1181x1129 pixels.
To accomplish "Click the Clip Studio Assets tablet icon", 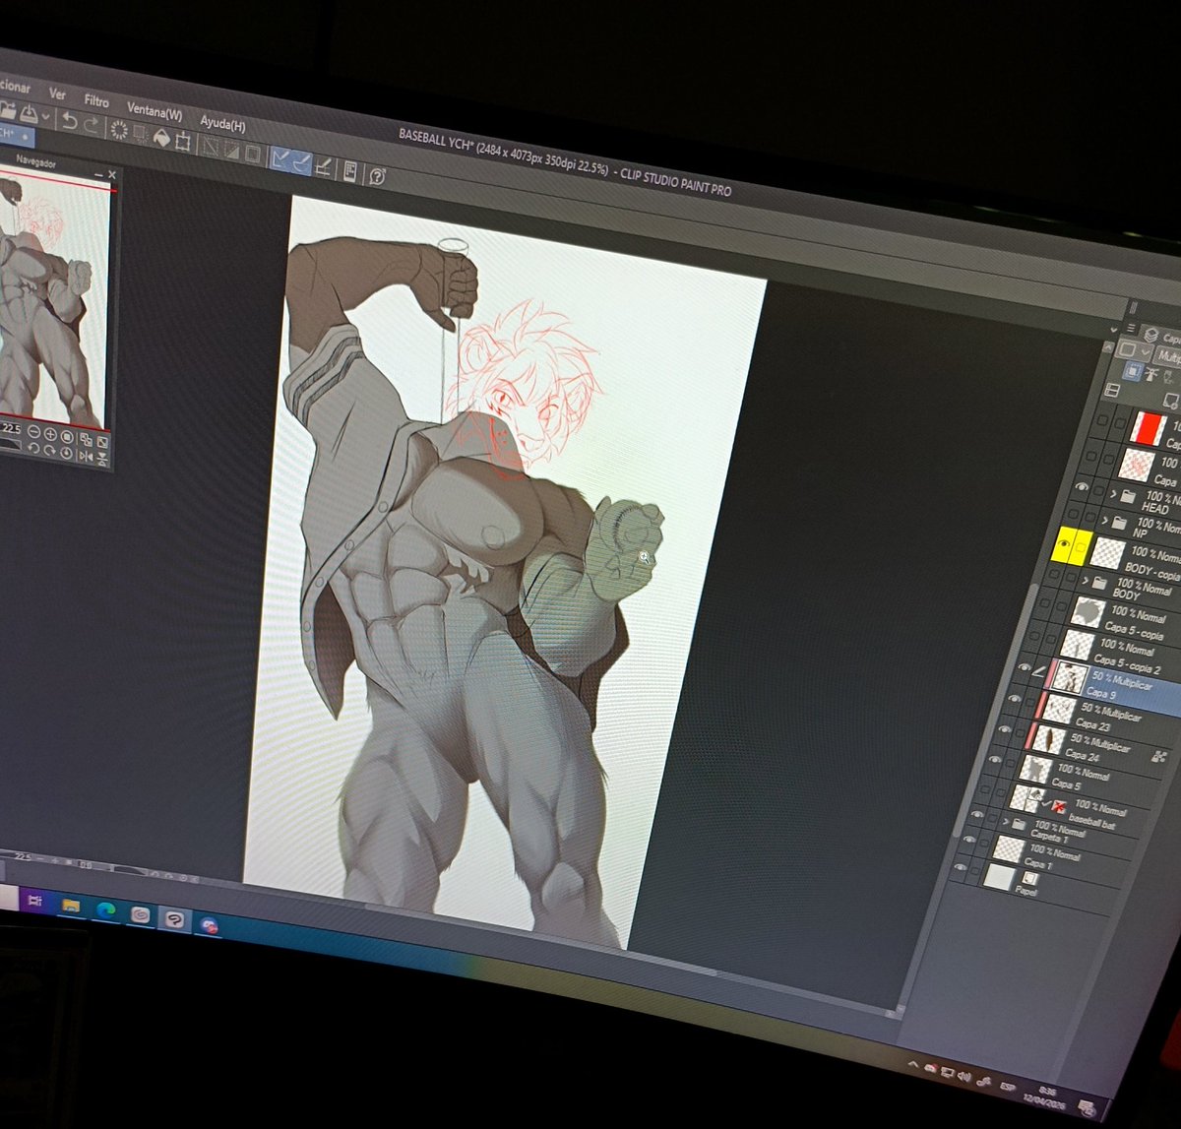I will pyautogui.click(x=349, y=170).
